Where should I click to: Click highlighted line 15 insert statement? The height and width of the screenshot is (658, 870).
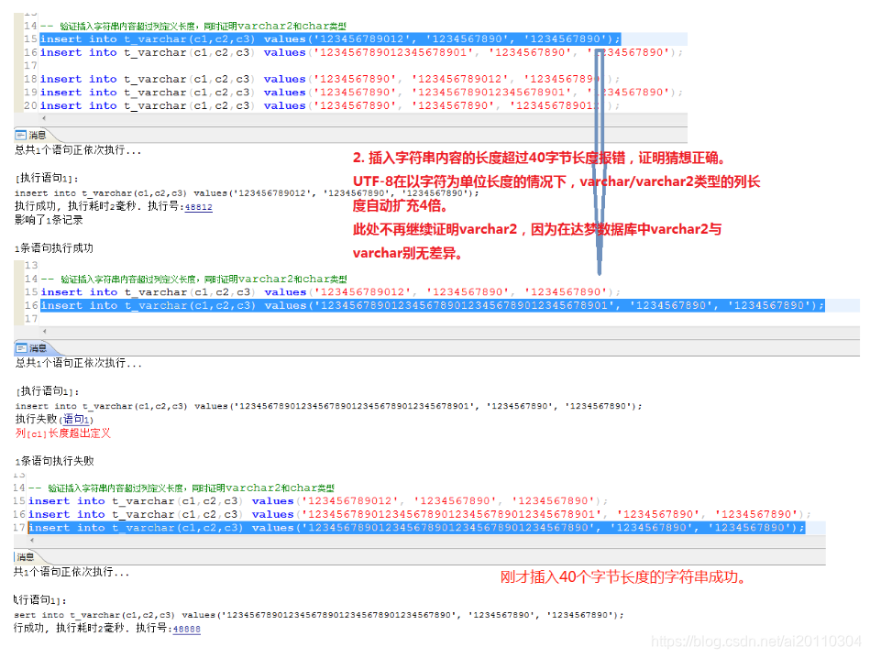330,38
